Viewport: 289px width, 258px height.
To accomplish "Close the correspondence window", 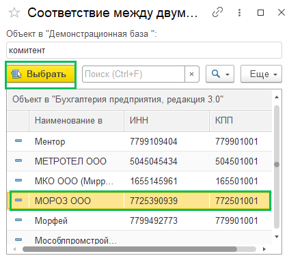I will coord(281,12).
